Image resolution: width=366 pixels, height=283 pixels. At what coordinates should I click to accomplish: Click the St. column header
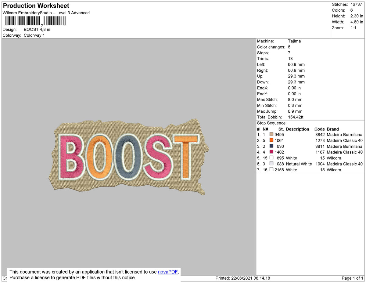[x=281, y=129]
